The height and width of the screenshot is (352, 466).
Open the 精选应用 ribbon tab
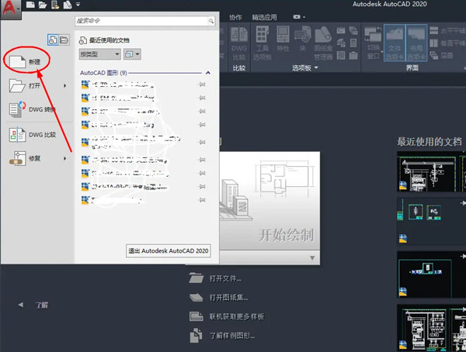[x=264, y=16]
